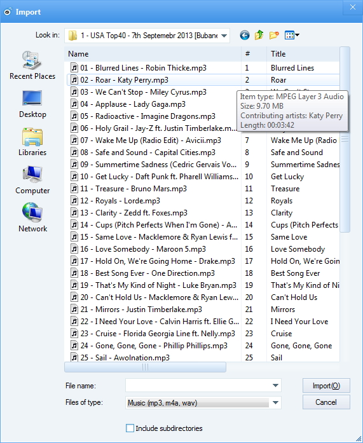
Task: Select the music file icon for 02 - Roar
Action: [x=74, y=80]
